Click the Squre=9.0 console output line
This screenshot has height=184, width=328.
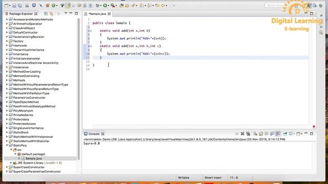(x=91, y=144)
